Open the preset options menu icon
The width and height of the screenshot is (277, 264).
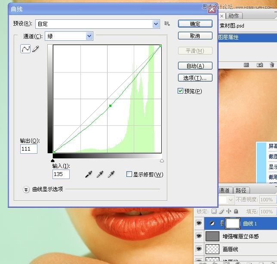tap(167, 24)
